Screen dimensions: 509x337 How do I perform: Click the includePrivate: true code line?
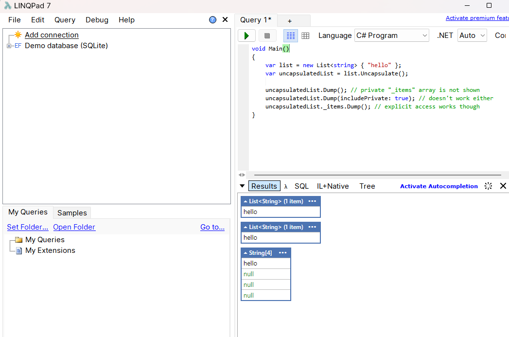(x=379, y=98)
